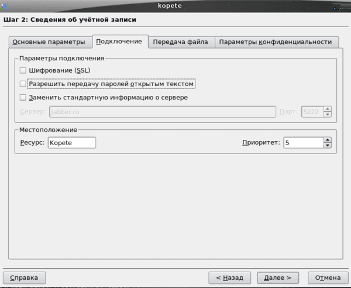Enable the Шифрование (SSL) checkbox
351x288 pixels.
pos(23,70)
